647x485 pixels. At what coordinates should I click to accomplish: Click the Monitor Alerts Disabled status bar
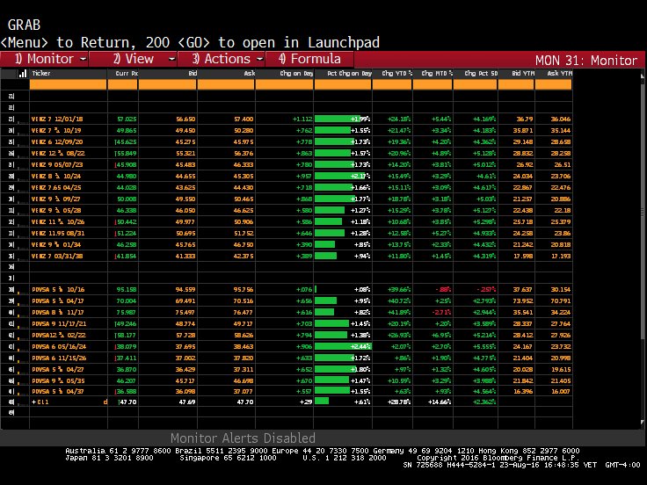(x=243, y=438)
